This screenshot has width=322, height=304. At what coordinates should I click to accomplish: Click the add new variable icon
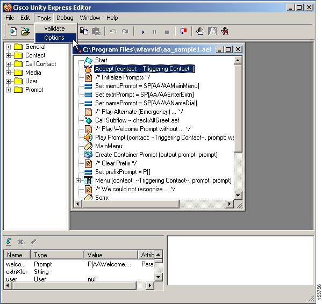(9, 242)
